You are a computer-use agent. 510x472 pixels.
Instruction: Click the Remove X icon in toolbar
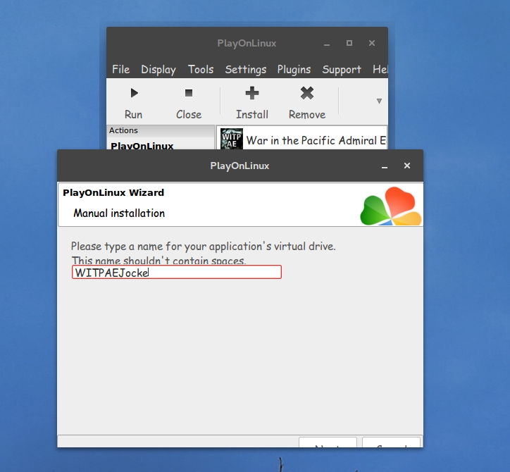tap(307, 94)
